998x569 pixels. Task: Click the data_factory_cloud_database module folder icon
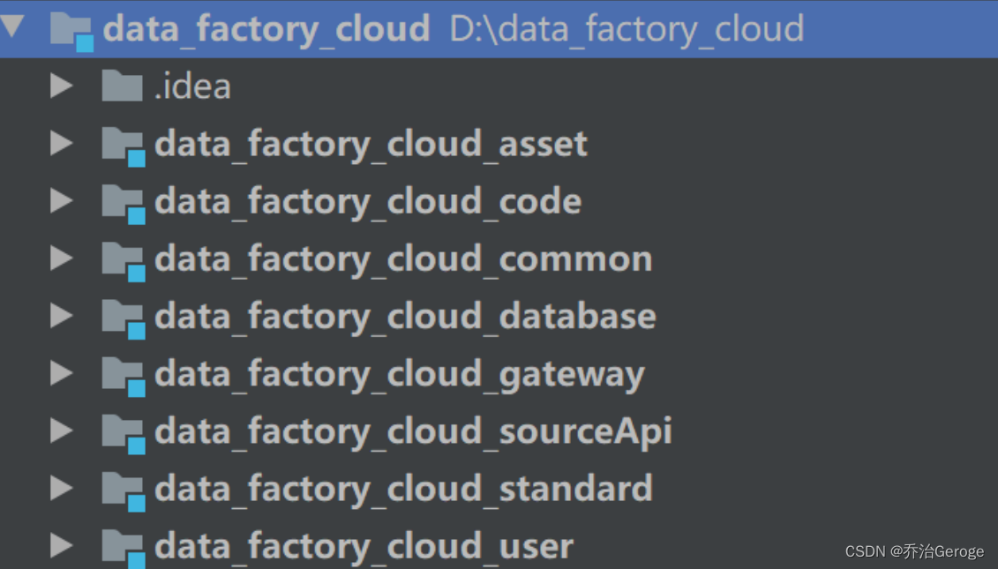pyautogui.click(x=124, y=316)
